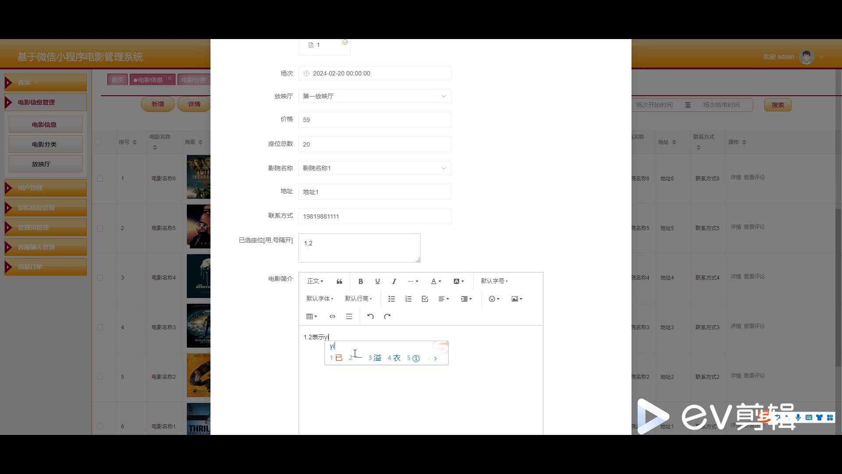Open the 放映厅 dropdown
The width and height of the screenshot is (842, 474).
[x=375, y=96]
